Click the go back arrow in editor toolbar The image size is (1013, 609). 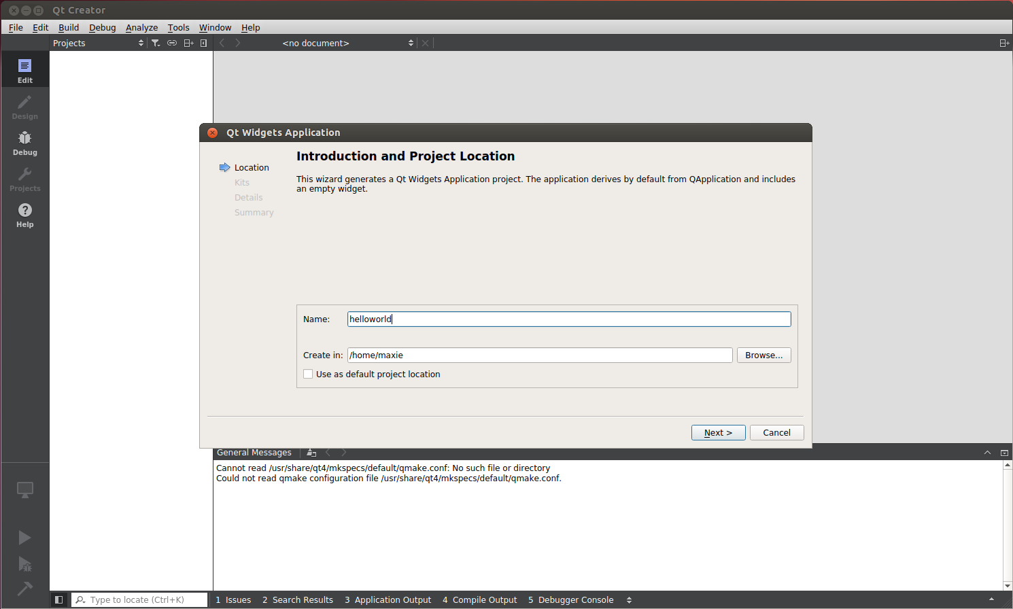pyautogui.click(x=222, y=43)
